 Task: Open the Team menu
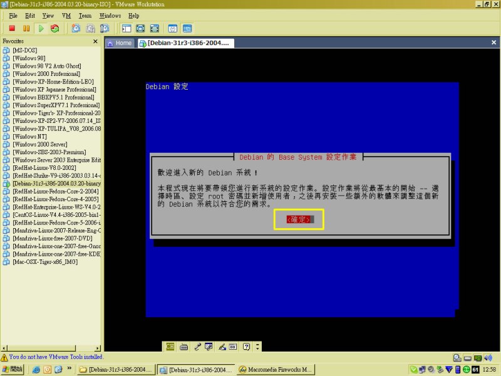point(85,16)
